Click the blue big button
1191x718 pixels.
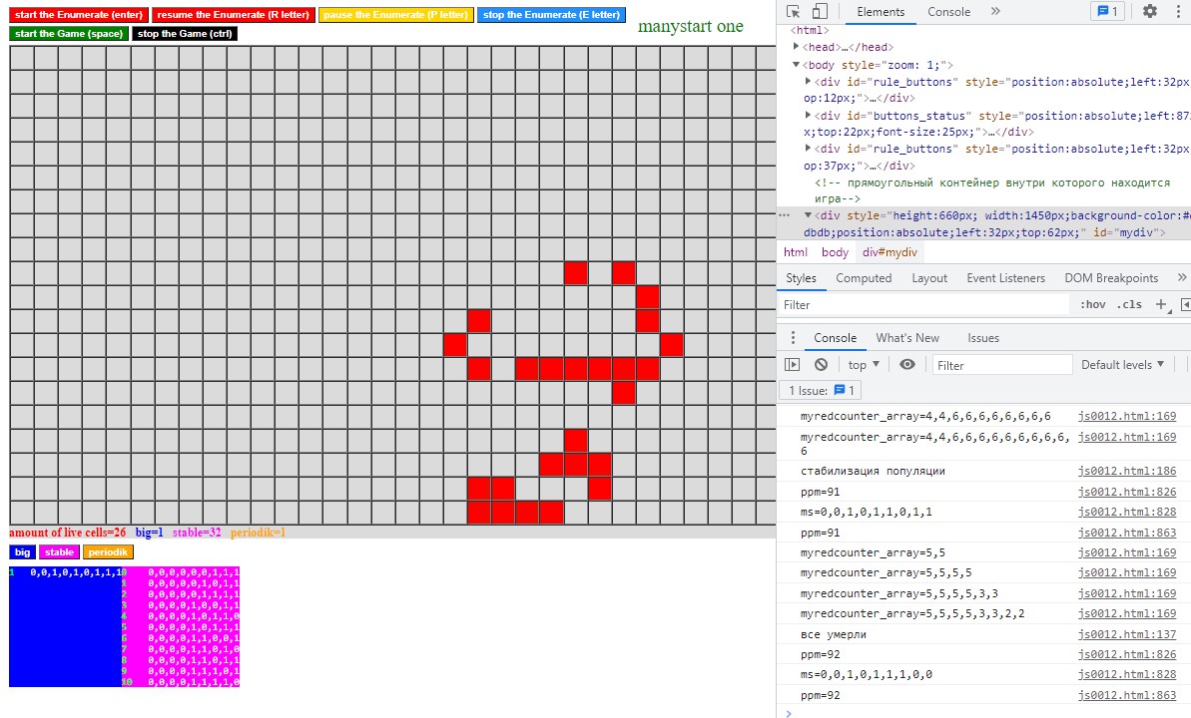pos(23,551)
